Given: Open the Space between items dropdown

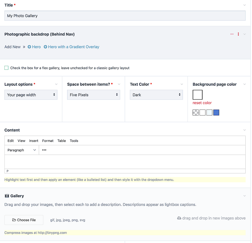Looking at the screenshot, I should click(x=93, y=95).
